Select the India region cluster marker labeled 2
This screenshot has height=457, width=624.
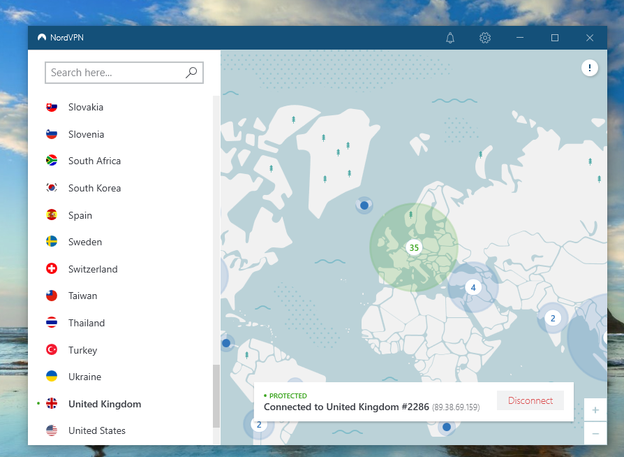click(x=553, y=318)
